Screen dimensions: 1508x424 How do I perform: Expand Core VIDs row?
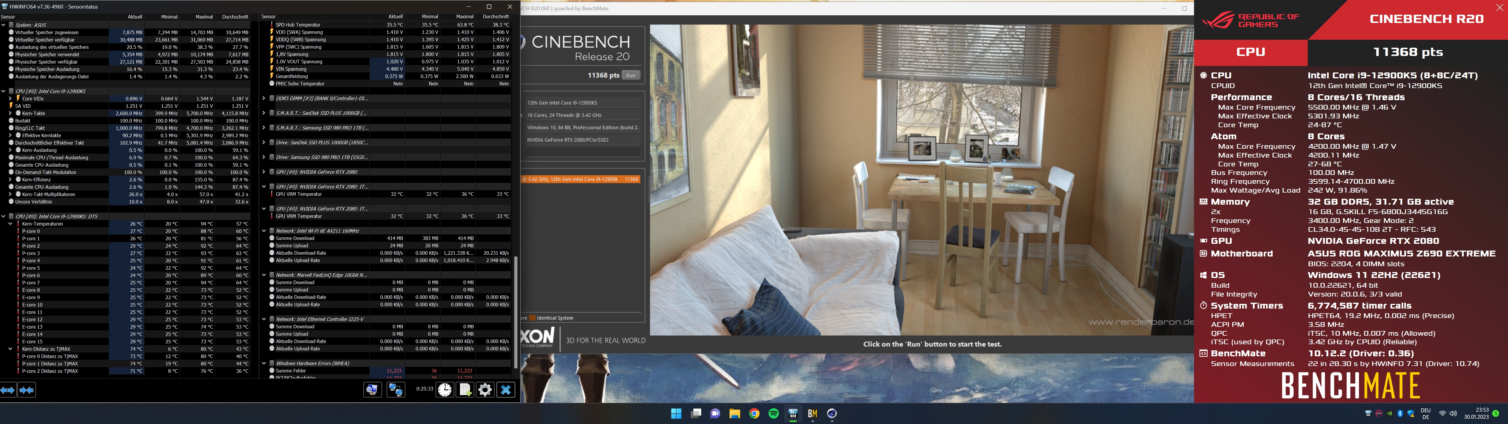(x=10, y=98)
